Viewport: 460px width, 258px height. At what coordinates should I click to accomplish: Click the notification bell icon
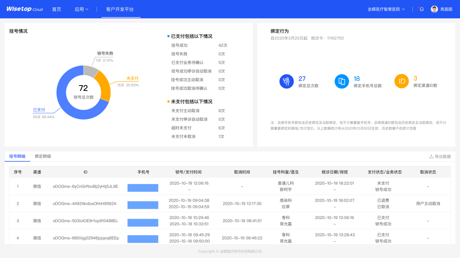coord(421,9)
